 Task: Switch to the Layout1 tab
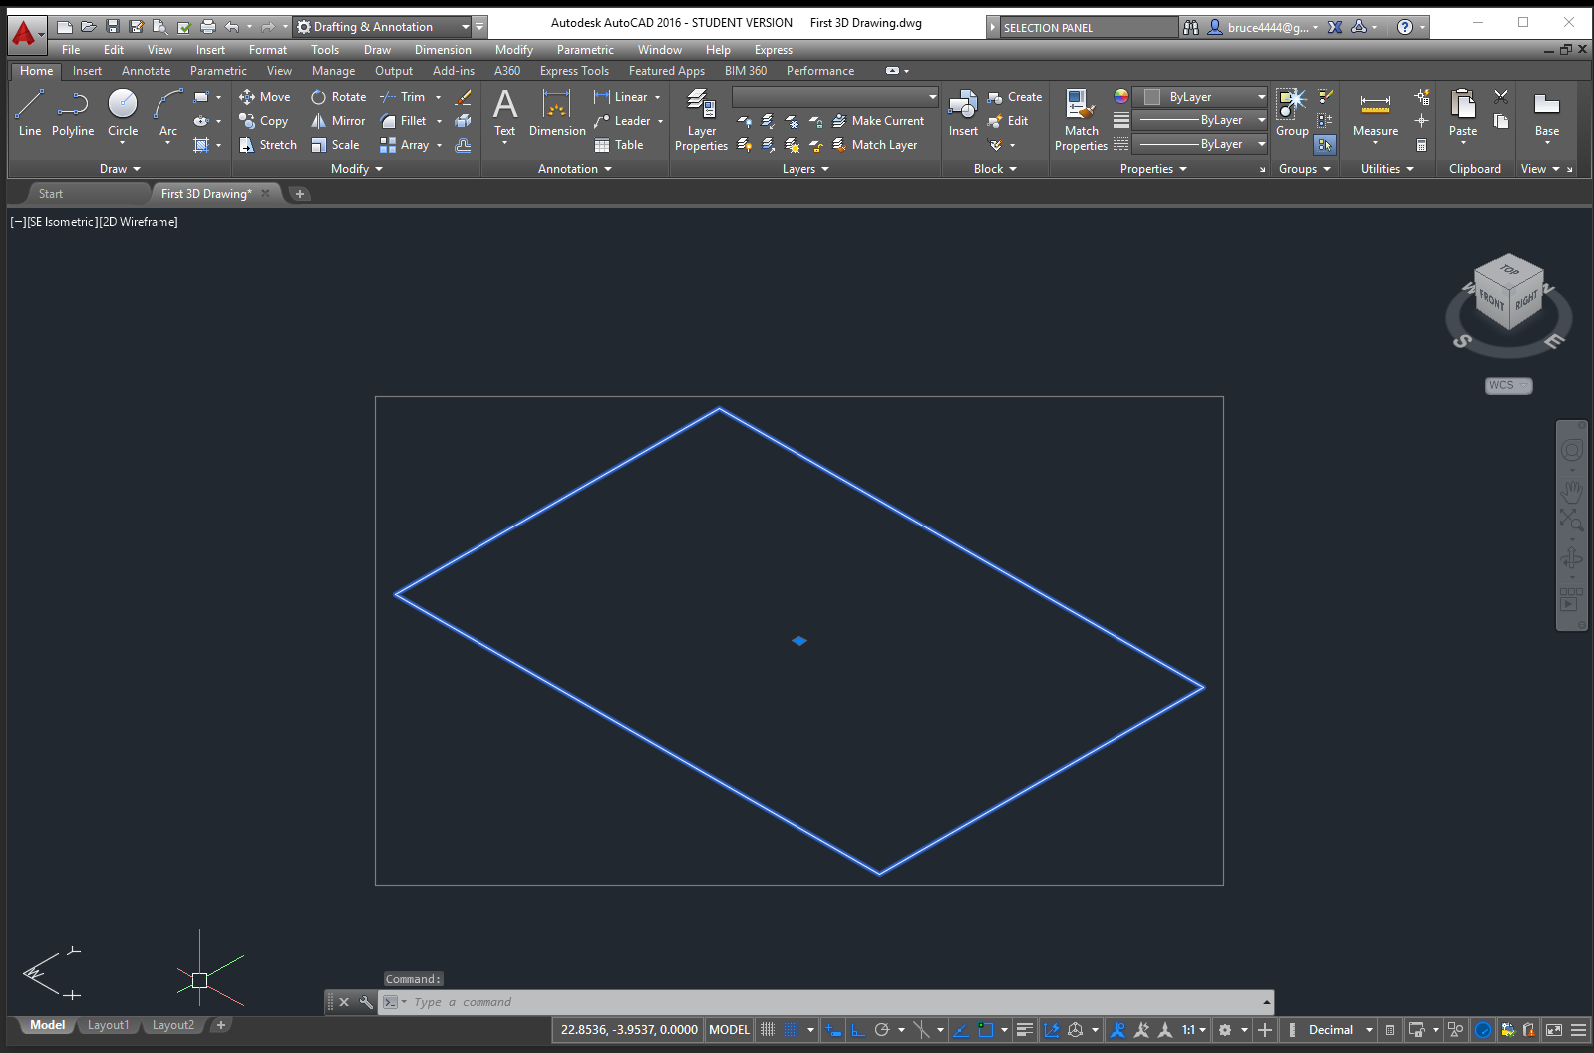108,1025
